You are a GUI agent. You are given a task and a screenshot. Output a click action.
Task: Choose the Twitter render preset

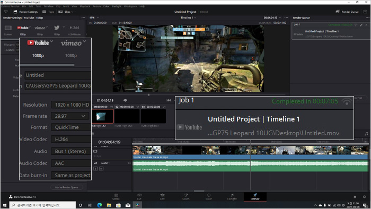click(x=57, y=28)
